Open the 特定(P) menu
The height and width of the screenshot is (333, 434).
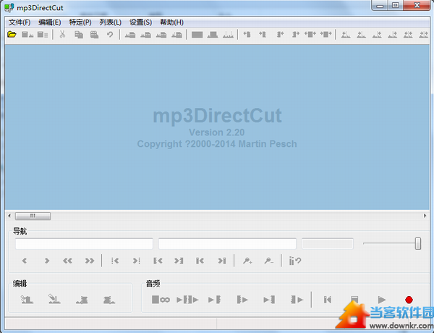point(80,22)
